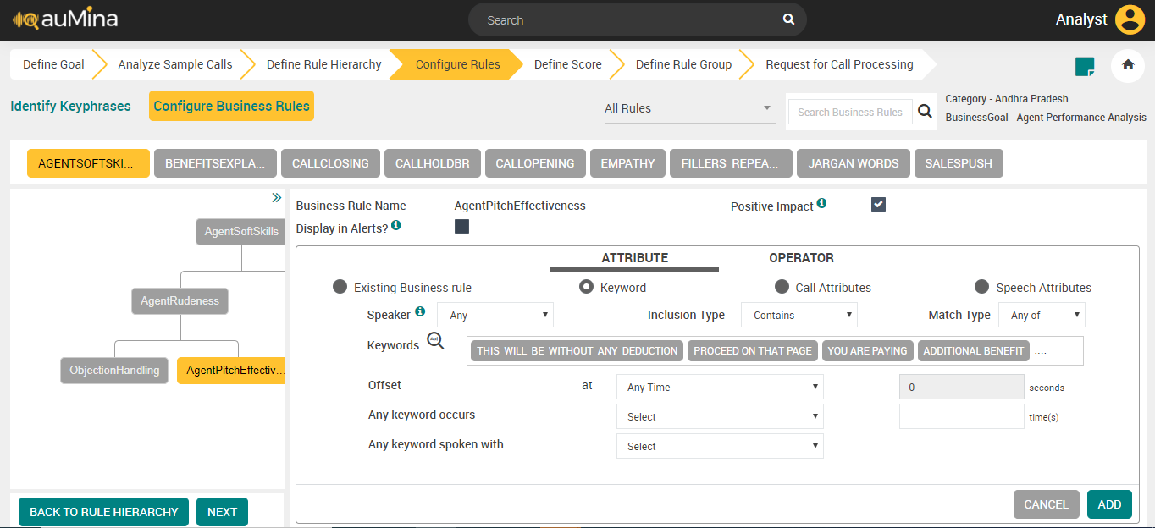The height and width of the screenshot is (528, 1155).
Task: Click PROCEED ON THAT PAGE keyword chip
Action: pyautogui.click(x=753, y=350)
